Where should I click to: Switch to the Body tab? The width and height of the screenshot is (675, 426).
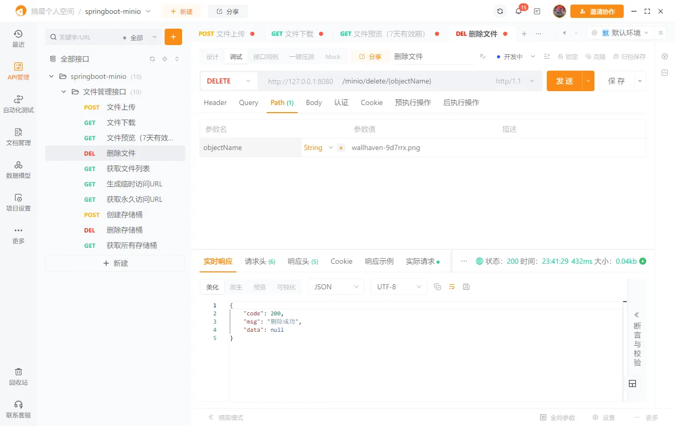point(314,102)
